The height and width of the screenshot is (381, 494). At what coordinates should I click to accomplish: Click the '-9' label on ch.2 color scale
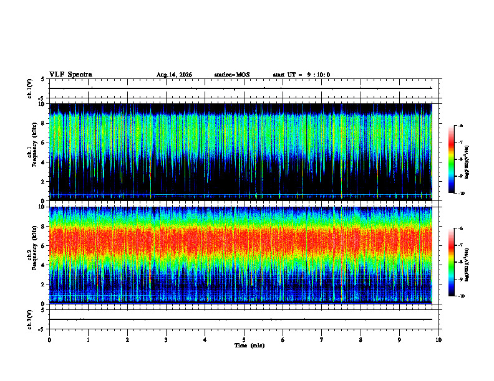point(460,279)
